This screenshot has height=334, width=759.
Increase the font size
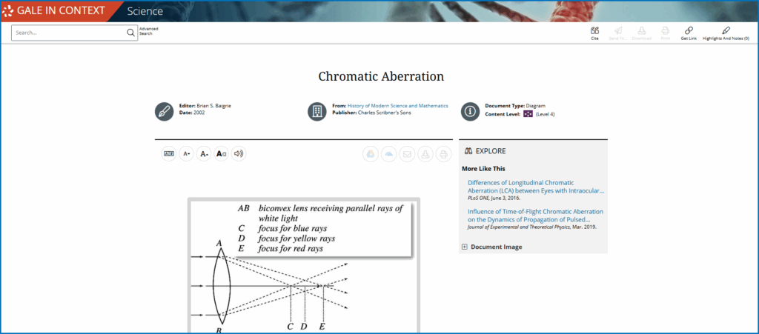tap(187, 154)
